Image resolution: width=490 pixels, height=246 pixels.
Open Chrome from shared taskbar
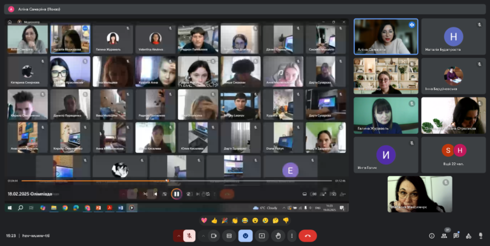(x=65, y=208)
